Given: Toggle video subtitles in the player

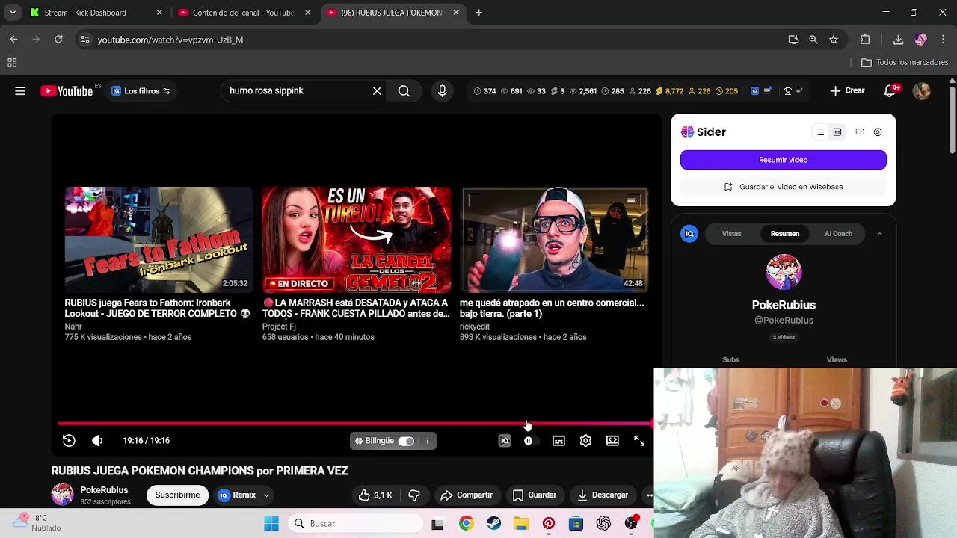Looking at the screenshot, I should (x=558, y=441).
